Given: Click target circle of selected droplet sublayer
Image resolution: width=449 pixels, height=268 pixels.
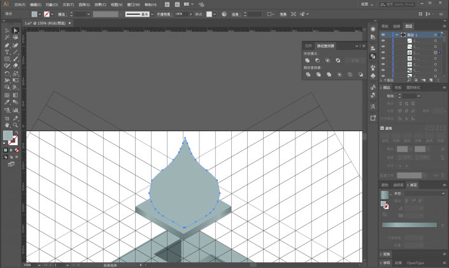Looking at the screenshot, I should click(435, 53).
